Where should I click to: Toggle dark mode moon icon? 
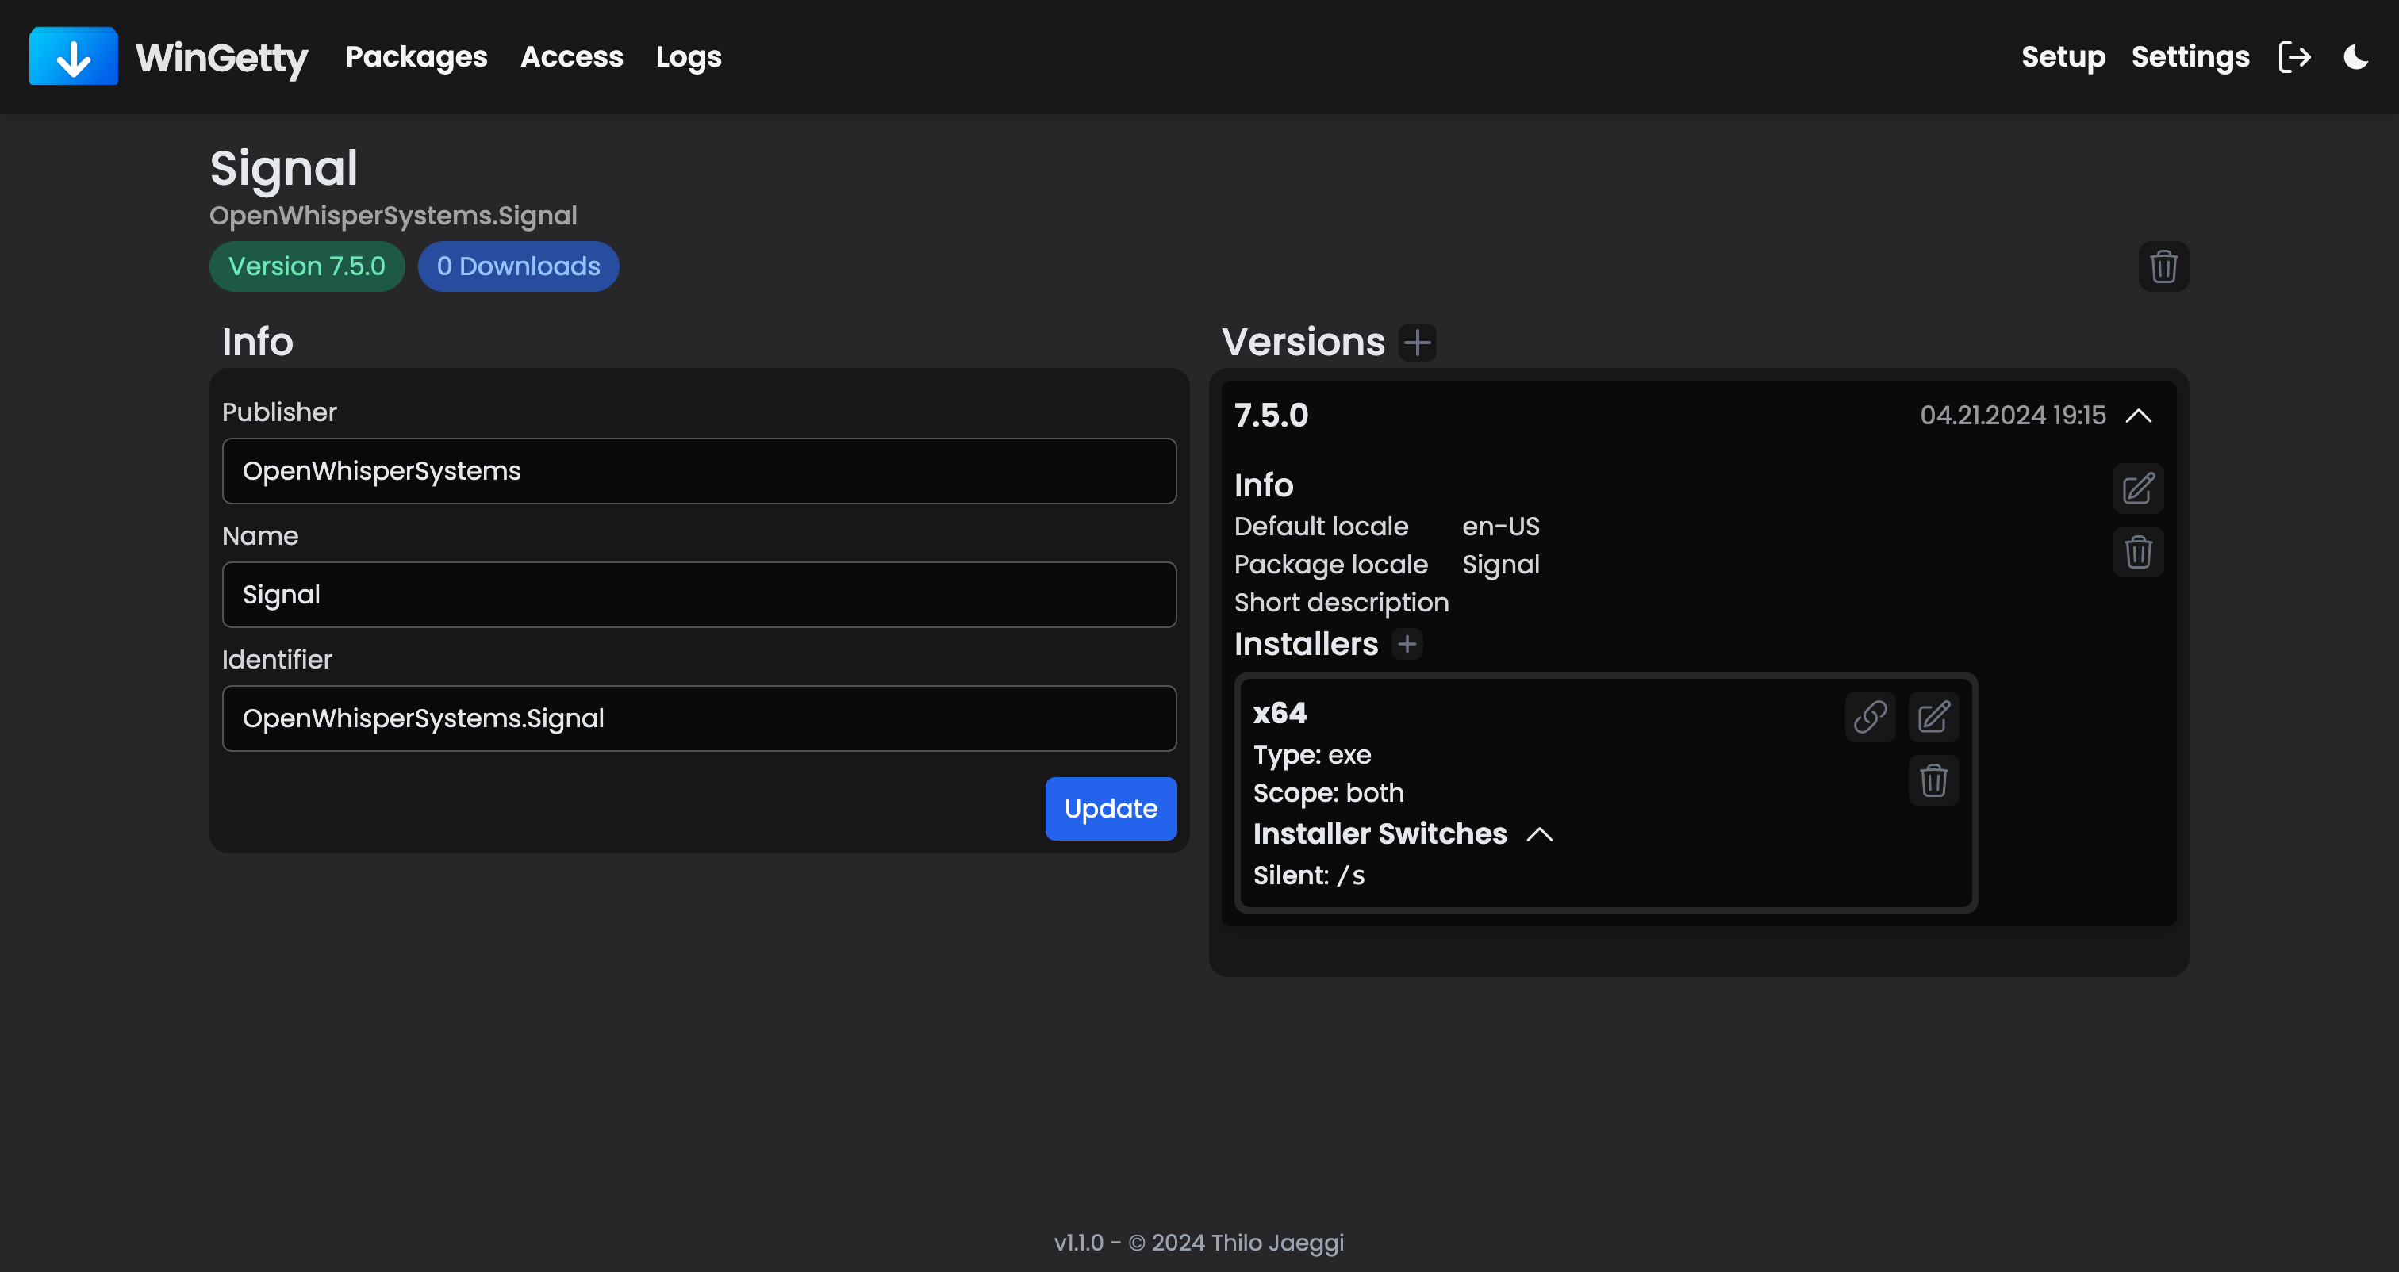(2356, 57)
